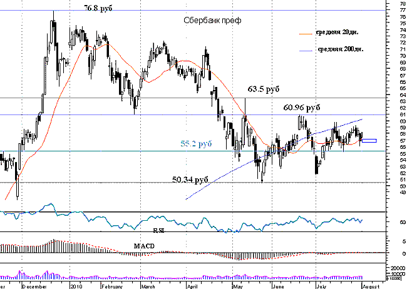Click the 5 value on MACD scale

pos(404,241)
